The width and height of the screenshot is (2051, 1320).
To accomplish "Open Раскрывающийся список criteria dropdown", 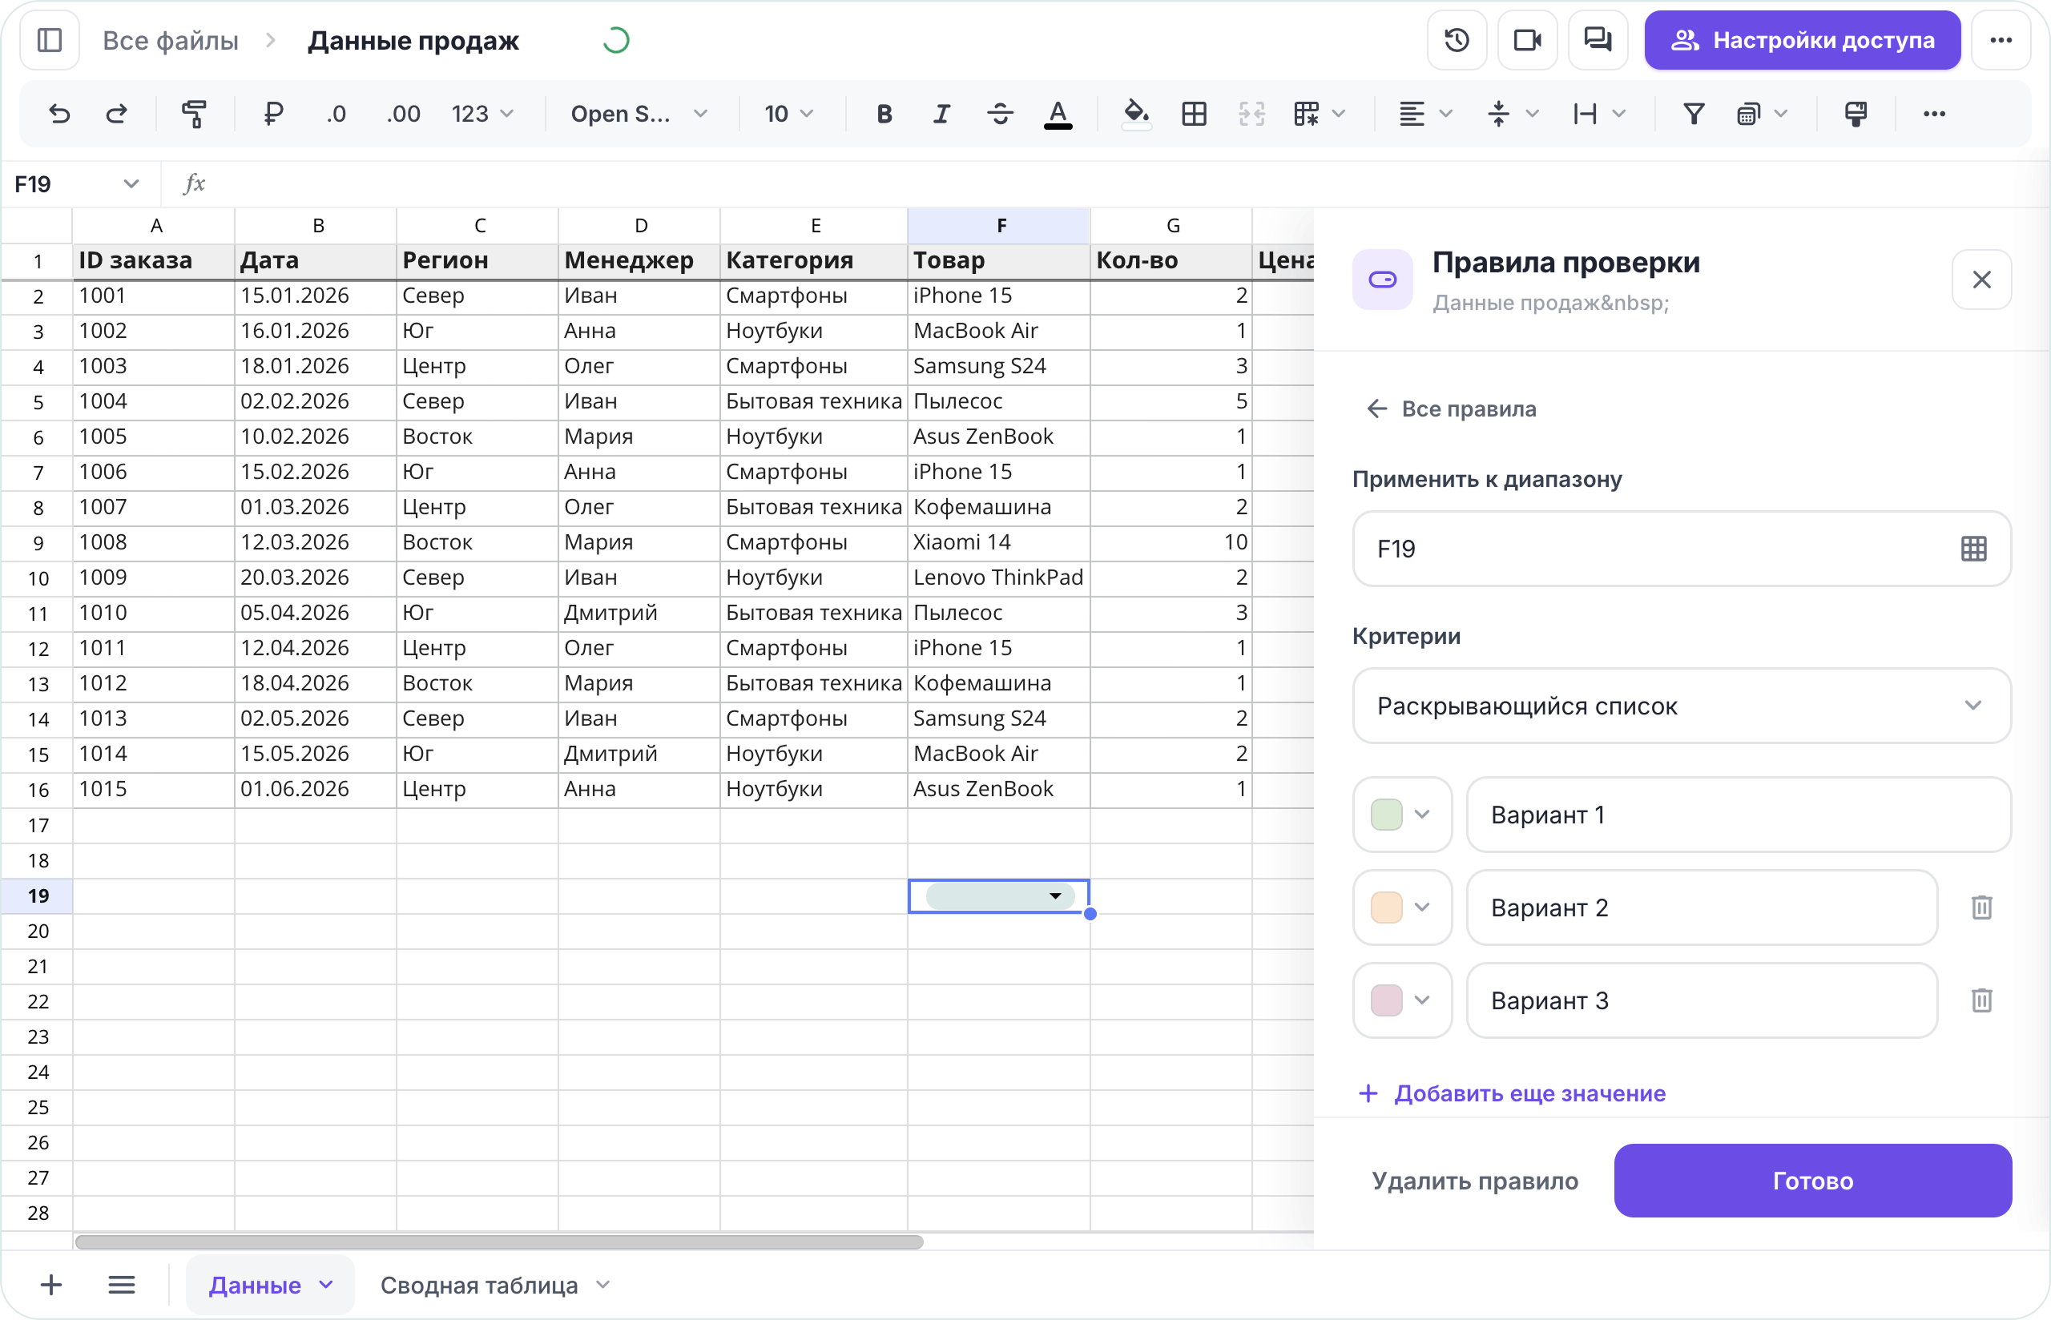I will pyautogui.click(x=1682, y=706).
